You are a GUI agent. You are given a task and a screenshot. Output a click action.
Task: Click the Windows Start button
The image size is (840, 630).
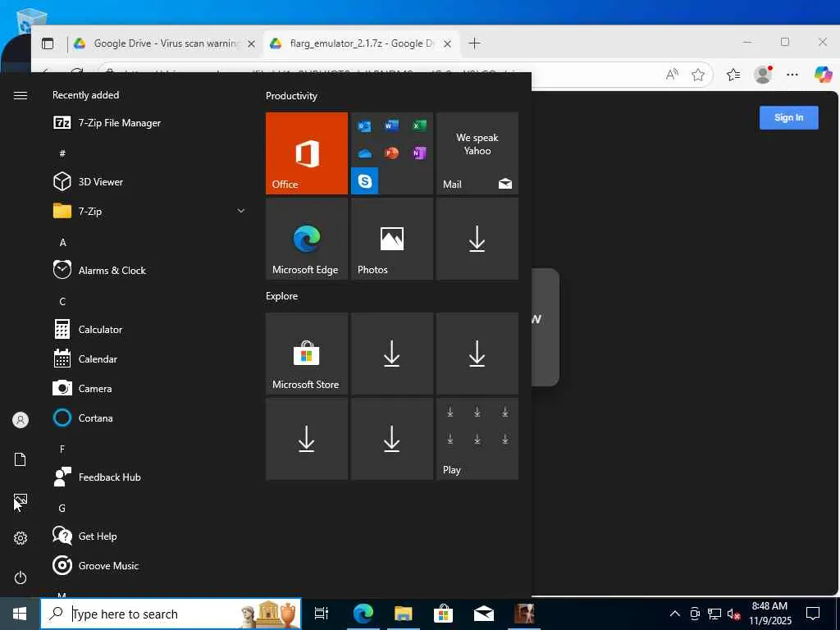point(20,614)
